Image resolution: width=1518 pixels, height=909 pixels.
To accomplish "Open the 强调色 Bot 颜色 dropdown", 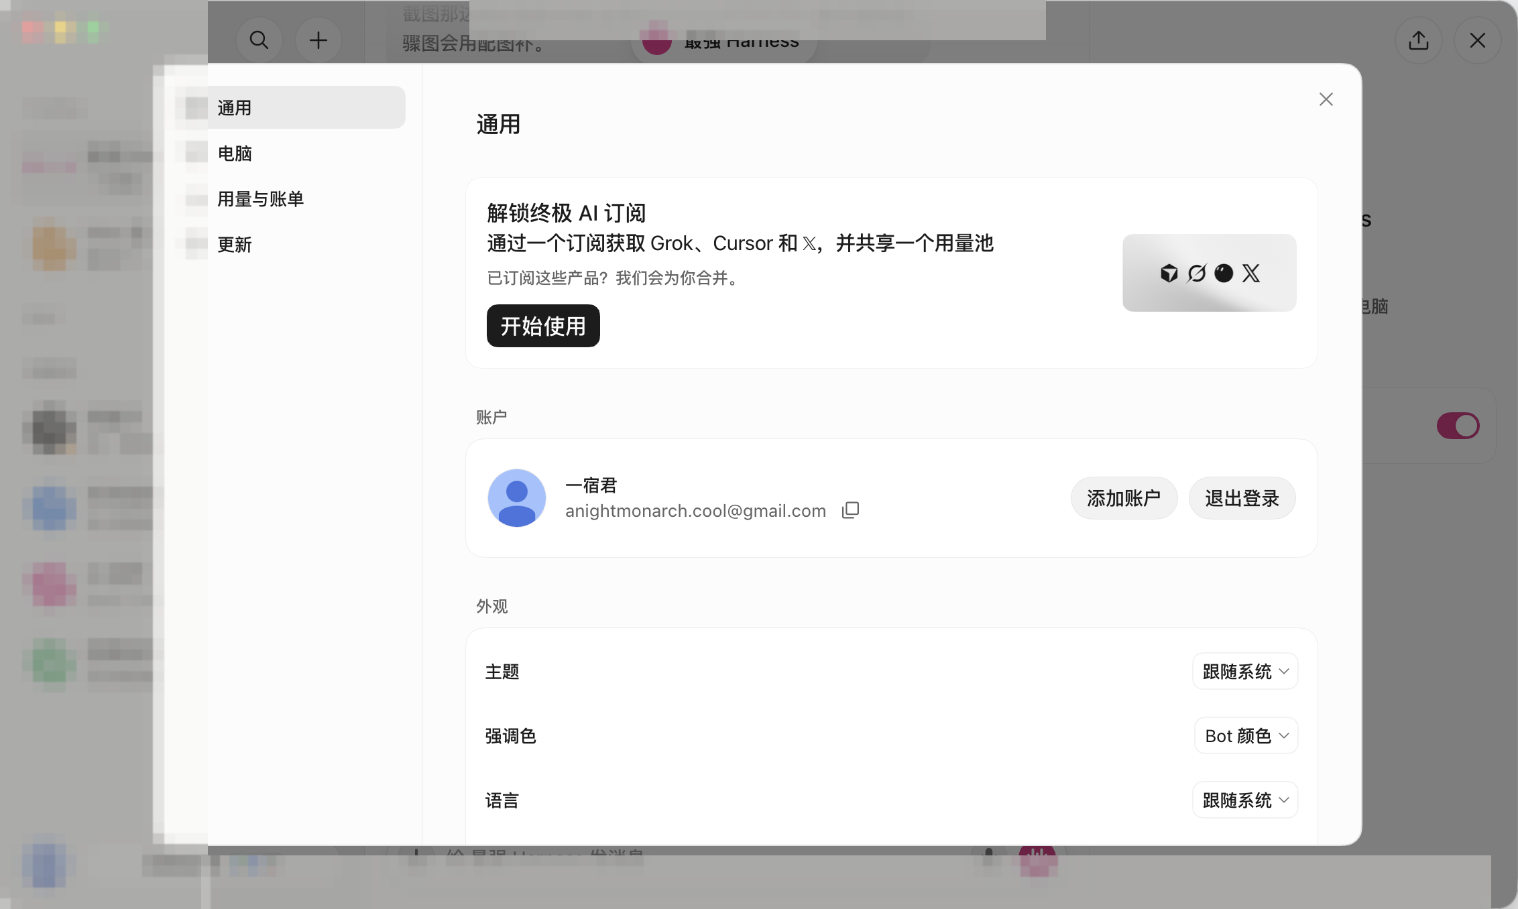I will 1246,735.
